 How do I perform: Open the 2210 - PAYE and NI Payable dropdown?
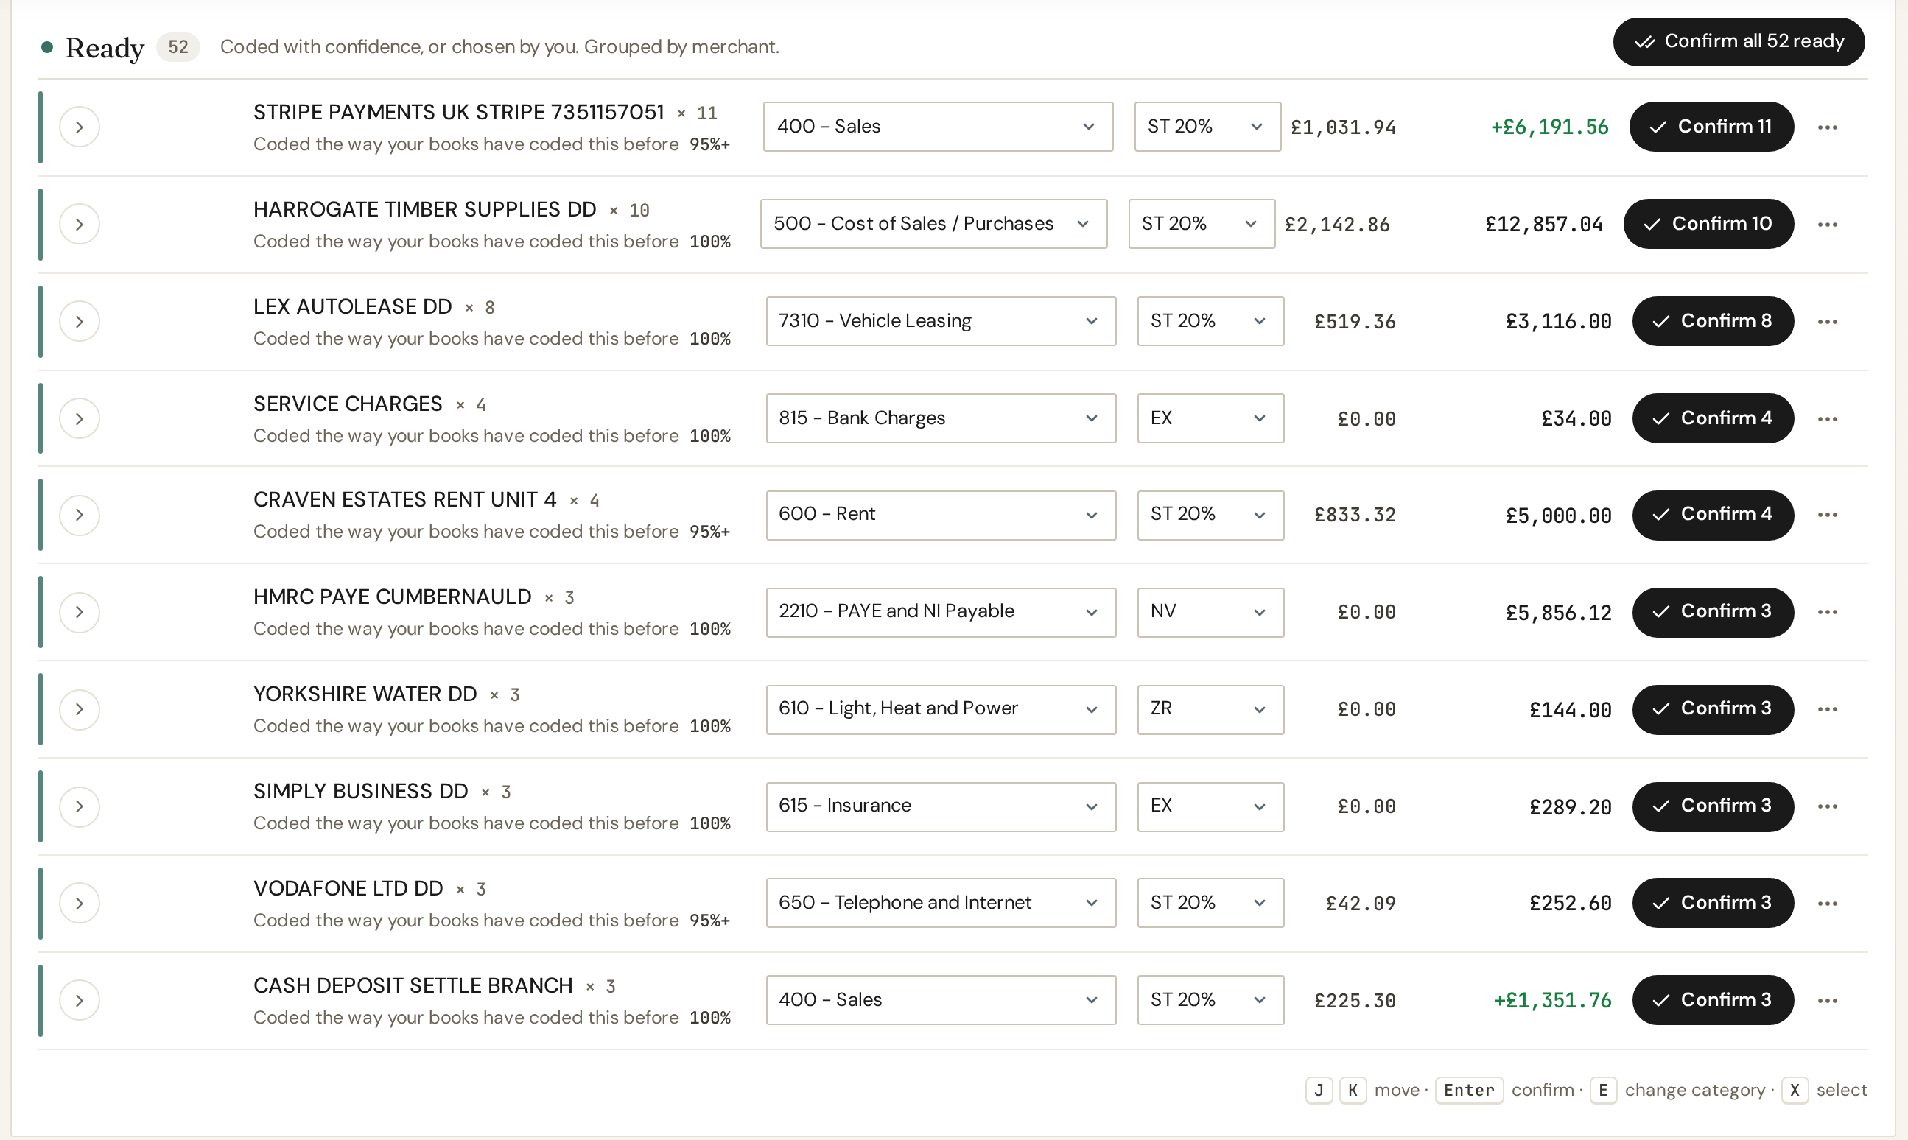(941, 612)
